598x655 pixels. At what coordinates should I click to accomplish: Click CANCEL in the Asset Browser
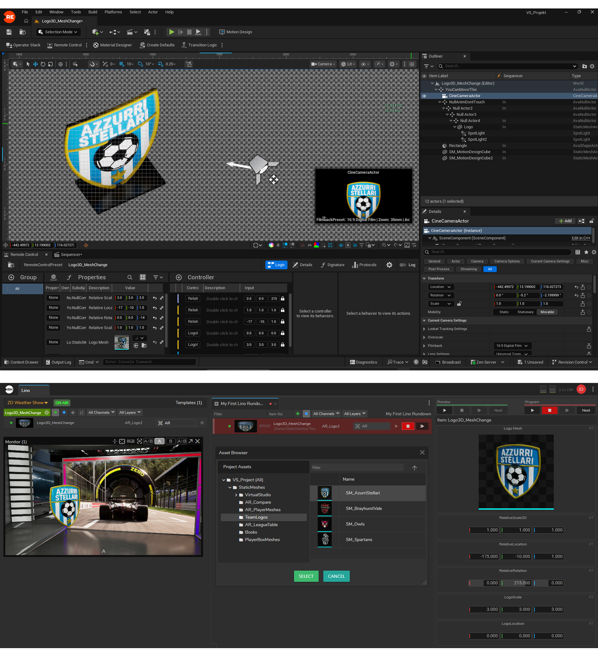[x=336, y=576]
